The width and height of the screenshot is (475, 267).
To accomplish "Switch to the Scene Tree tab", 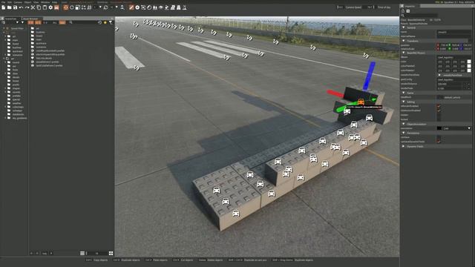I will [x=10, y=19].
